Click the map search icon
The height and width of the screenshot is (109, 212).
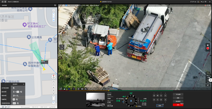click(54, 11)
